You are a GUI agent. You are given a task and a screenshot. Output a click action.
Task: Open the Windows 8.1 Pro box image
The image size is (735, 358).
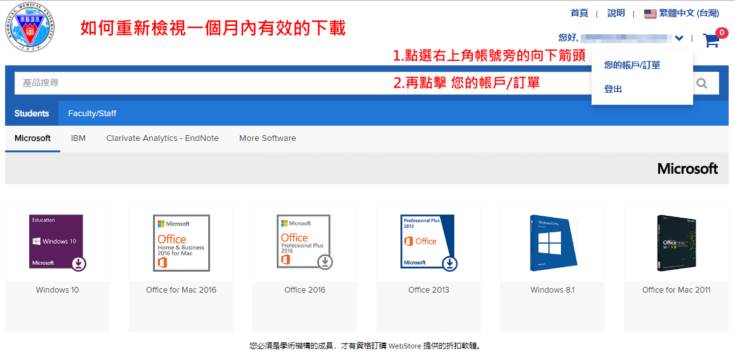click(553, 242)
